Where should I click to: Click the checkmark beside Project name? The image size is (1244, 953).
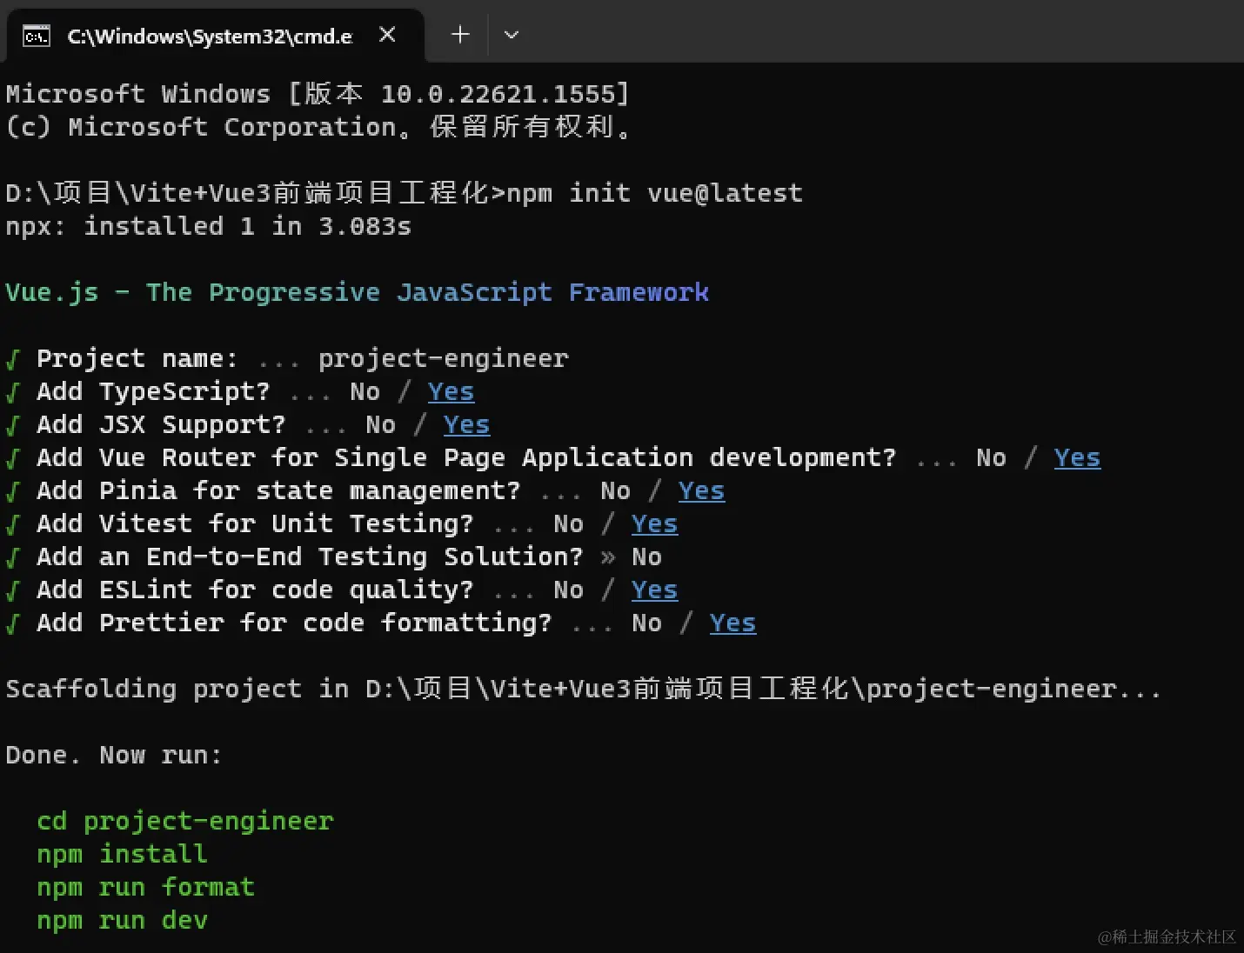pos(12,359)
